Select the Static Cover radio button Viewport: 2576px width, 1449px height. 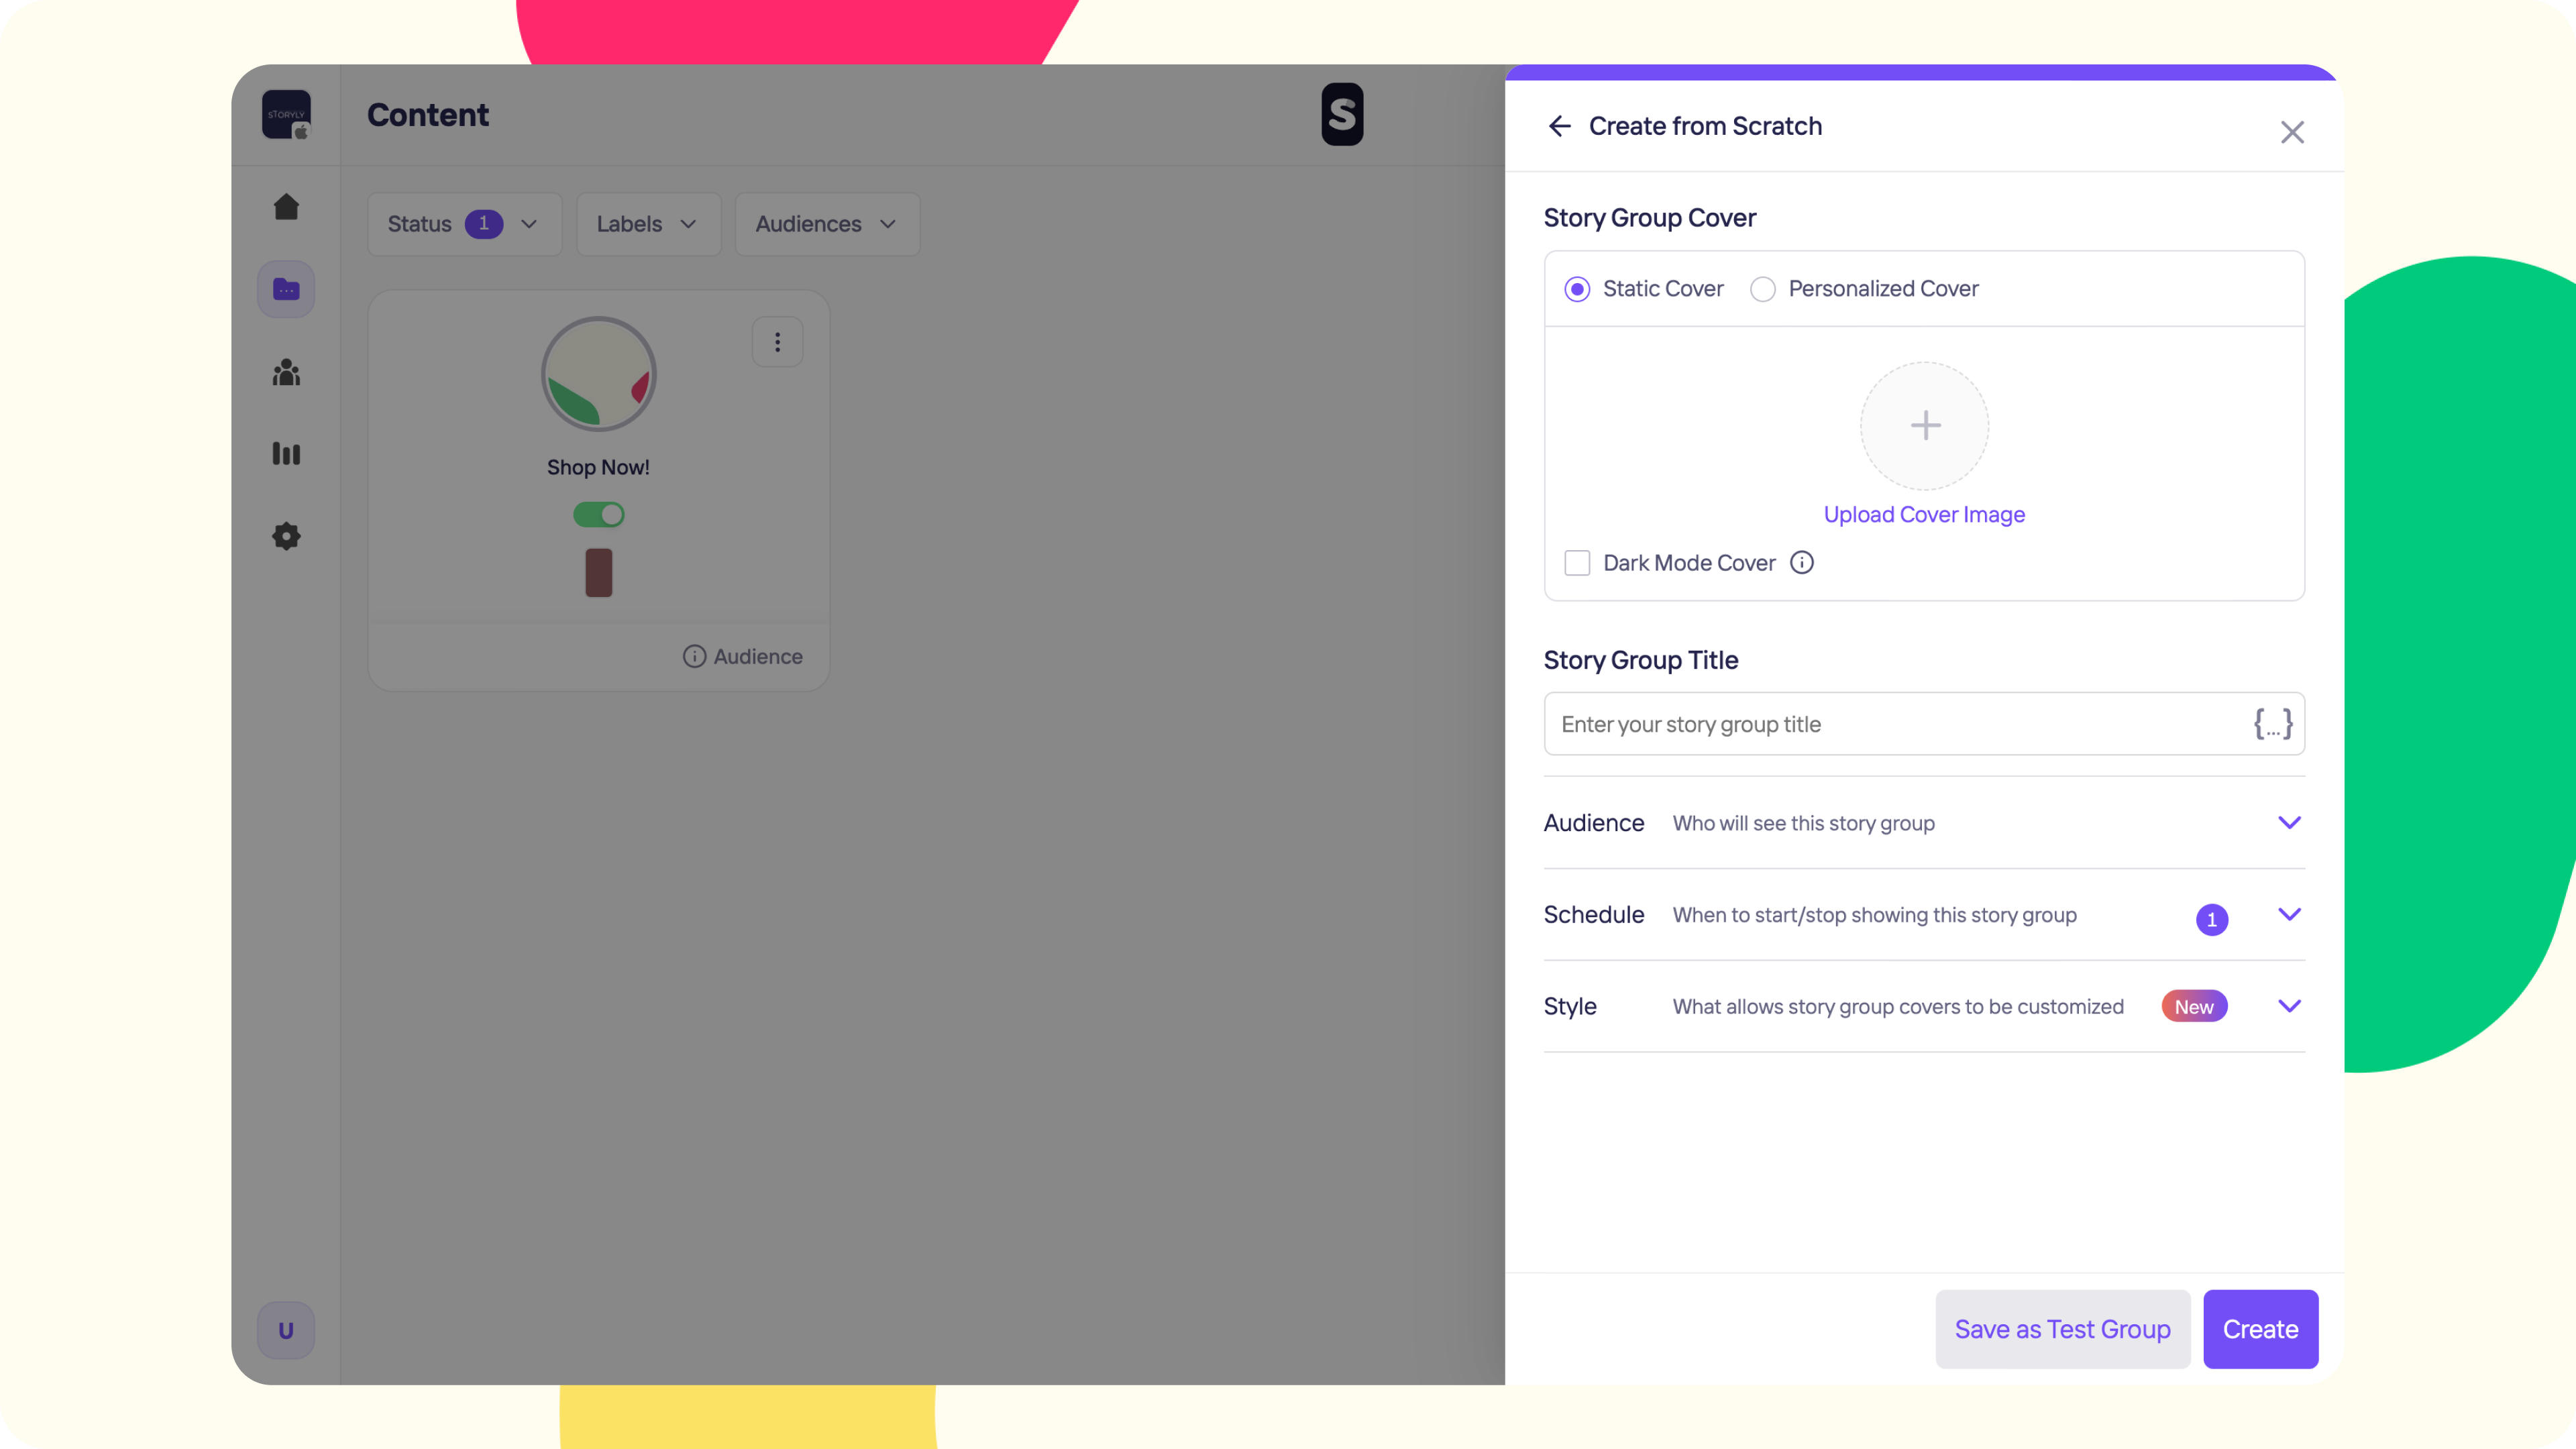(x=1577, y=289)
